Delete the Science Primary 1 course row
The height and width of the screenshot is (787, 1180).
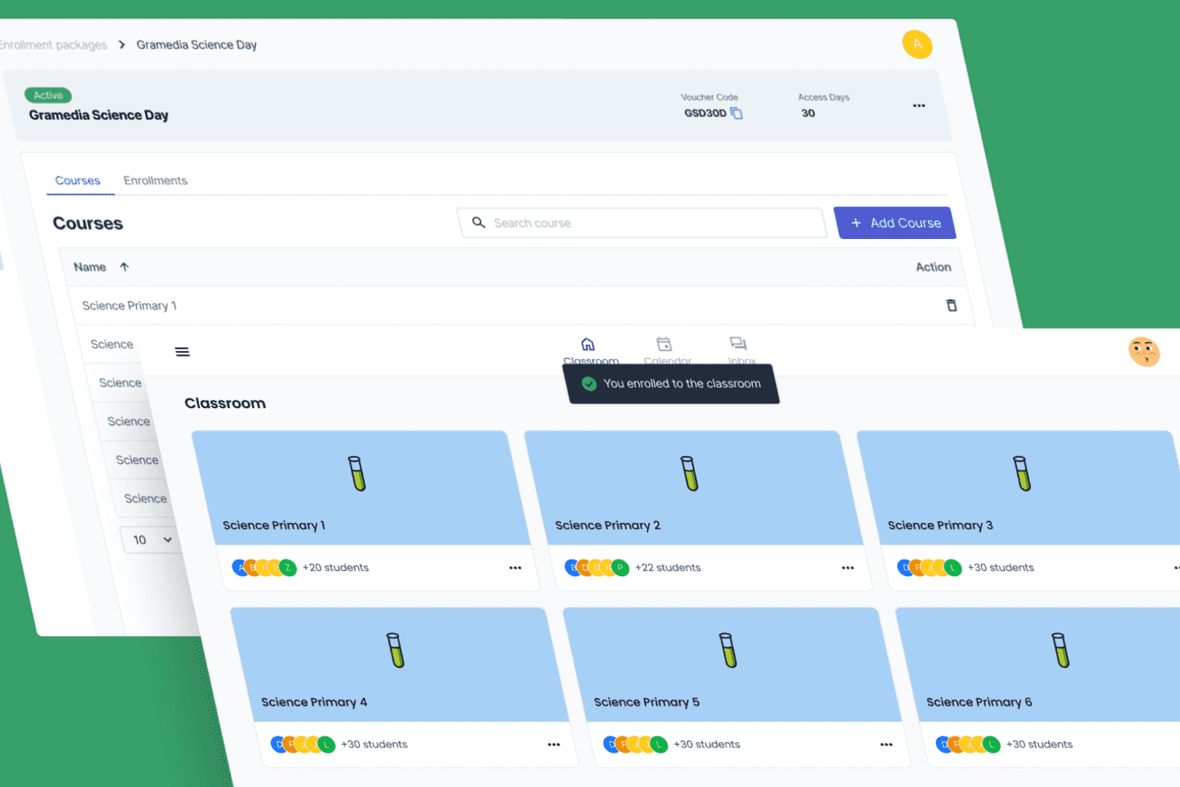click(x=951, y=305)
